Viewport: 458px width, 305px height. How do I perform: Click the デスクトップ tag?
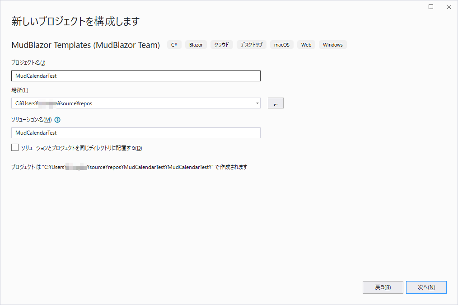coord(252,45)
